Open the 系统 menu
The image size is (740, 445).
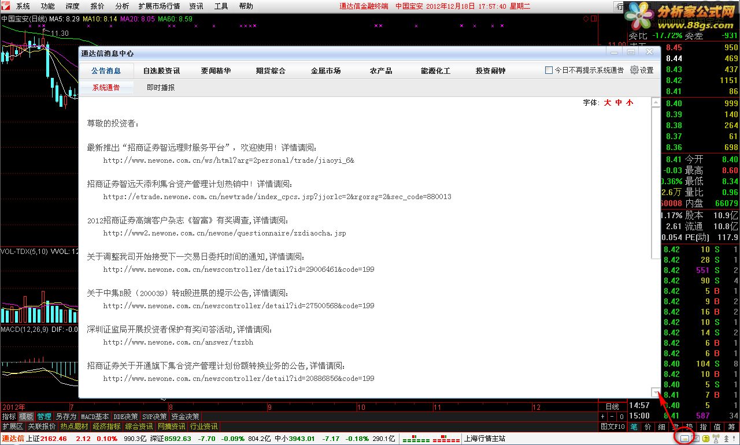click(23, 6)
